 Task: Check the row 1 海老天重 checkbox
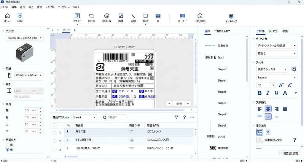55,133
